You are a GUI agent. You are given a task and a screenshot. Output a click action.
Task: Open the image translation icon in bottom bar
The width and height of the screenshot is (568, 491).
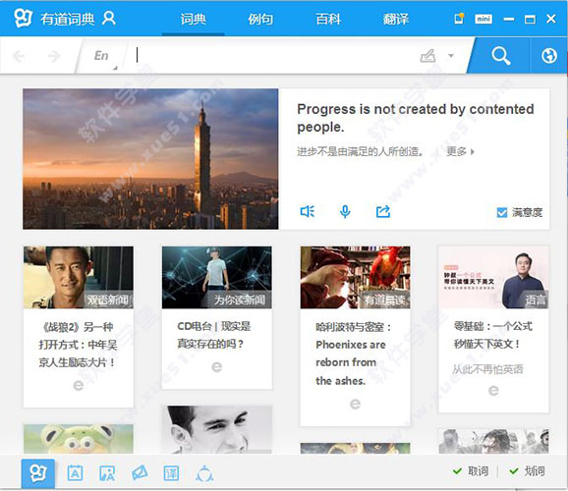point(107,473)
